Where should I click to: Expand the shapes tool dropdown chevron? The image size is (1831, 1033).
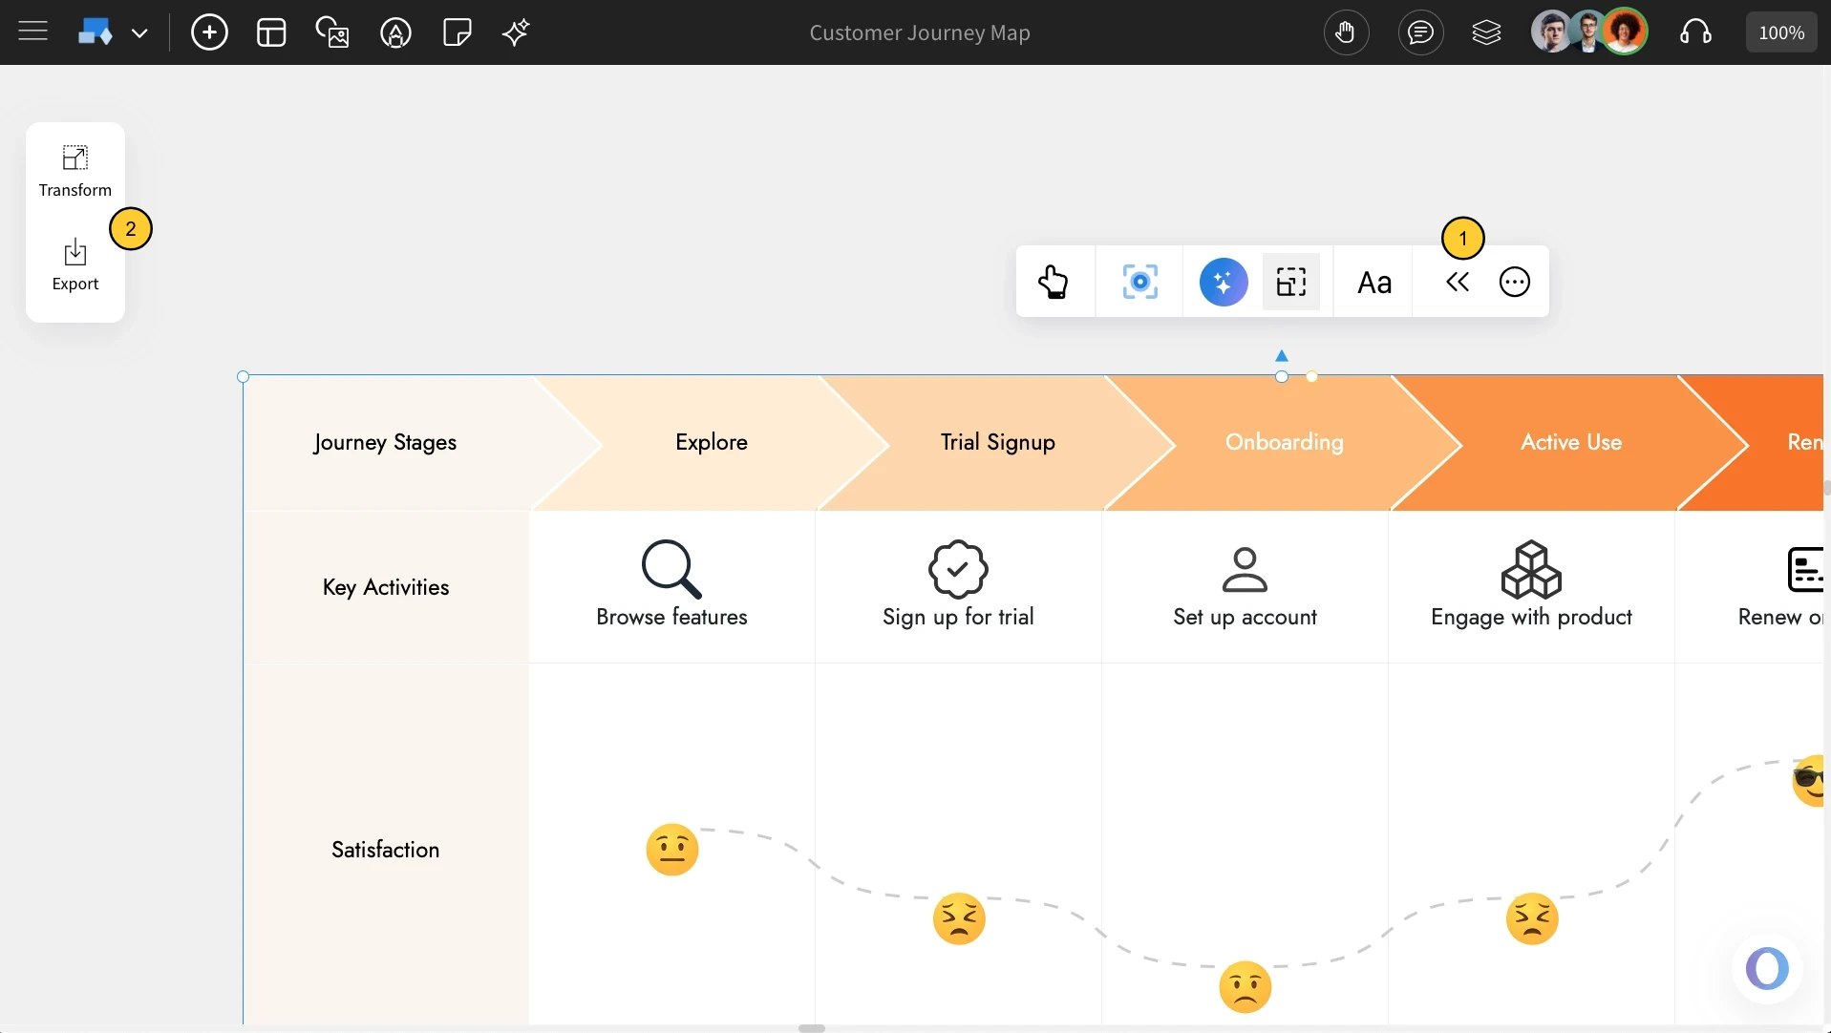pos(141,32)
